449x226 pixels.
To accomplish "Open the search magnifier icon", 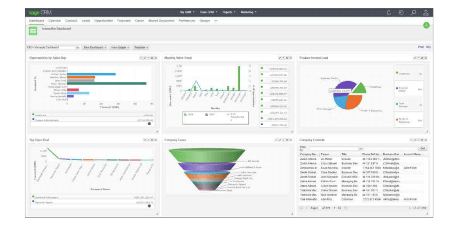I will [x=413, y=12].
